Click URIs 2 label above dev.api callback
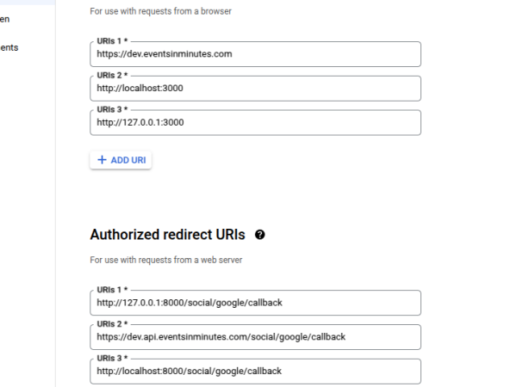This screenshot has height=387, width=517. 112,324
